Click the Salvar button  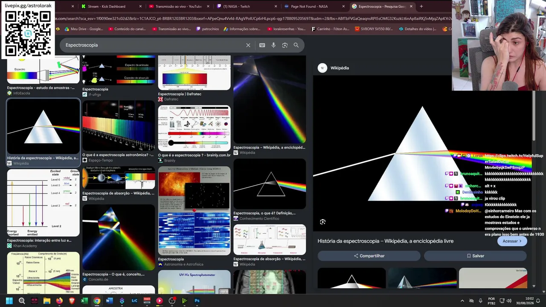point(475,256)
